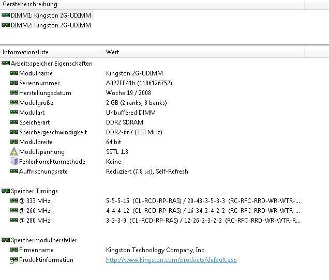Click the value Unbuffered DIMM

coord(131,113)
